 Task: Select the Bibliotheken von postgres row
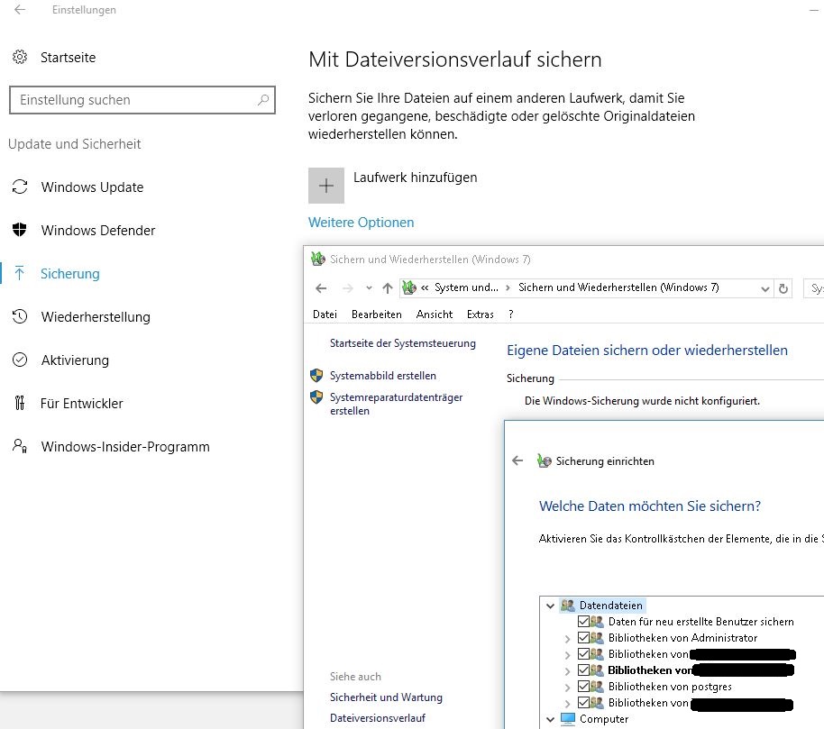pos(670,687)
